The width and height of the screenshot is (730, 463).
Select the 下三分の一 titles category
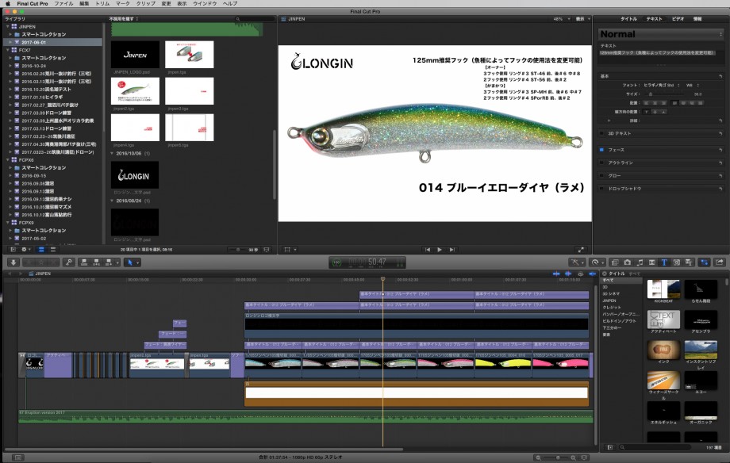pos(613,327)
